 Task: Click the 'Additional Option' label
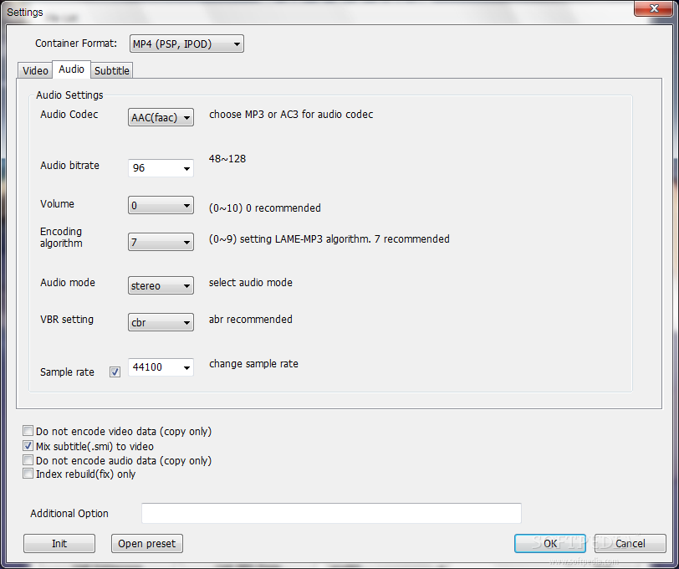pos(69,514)
